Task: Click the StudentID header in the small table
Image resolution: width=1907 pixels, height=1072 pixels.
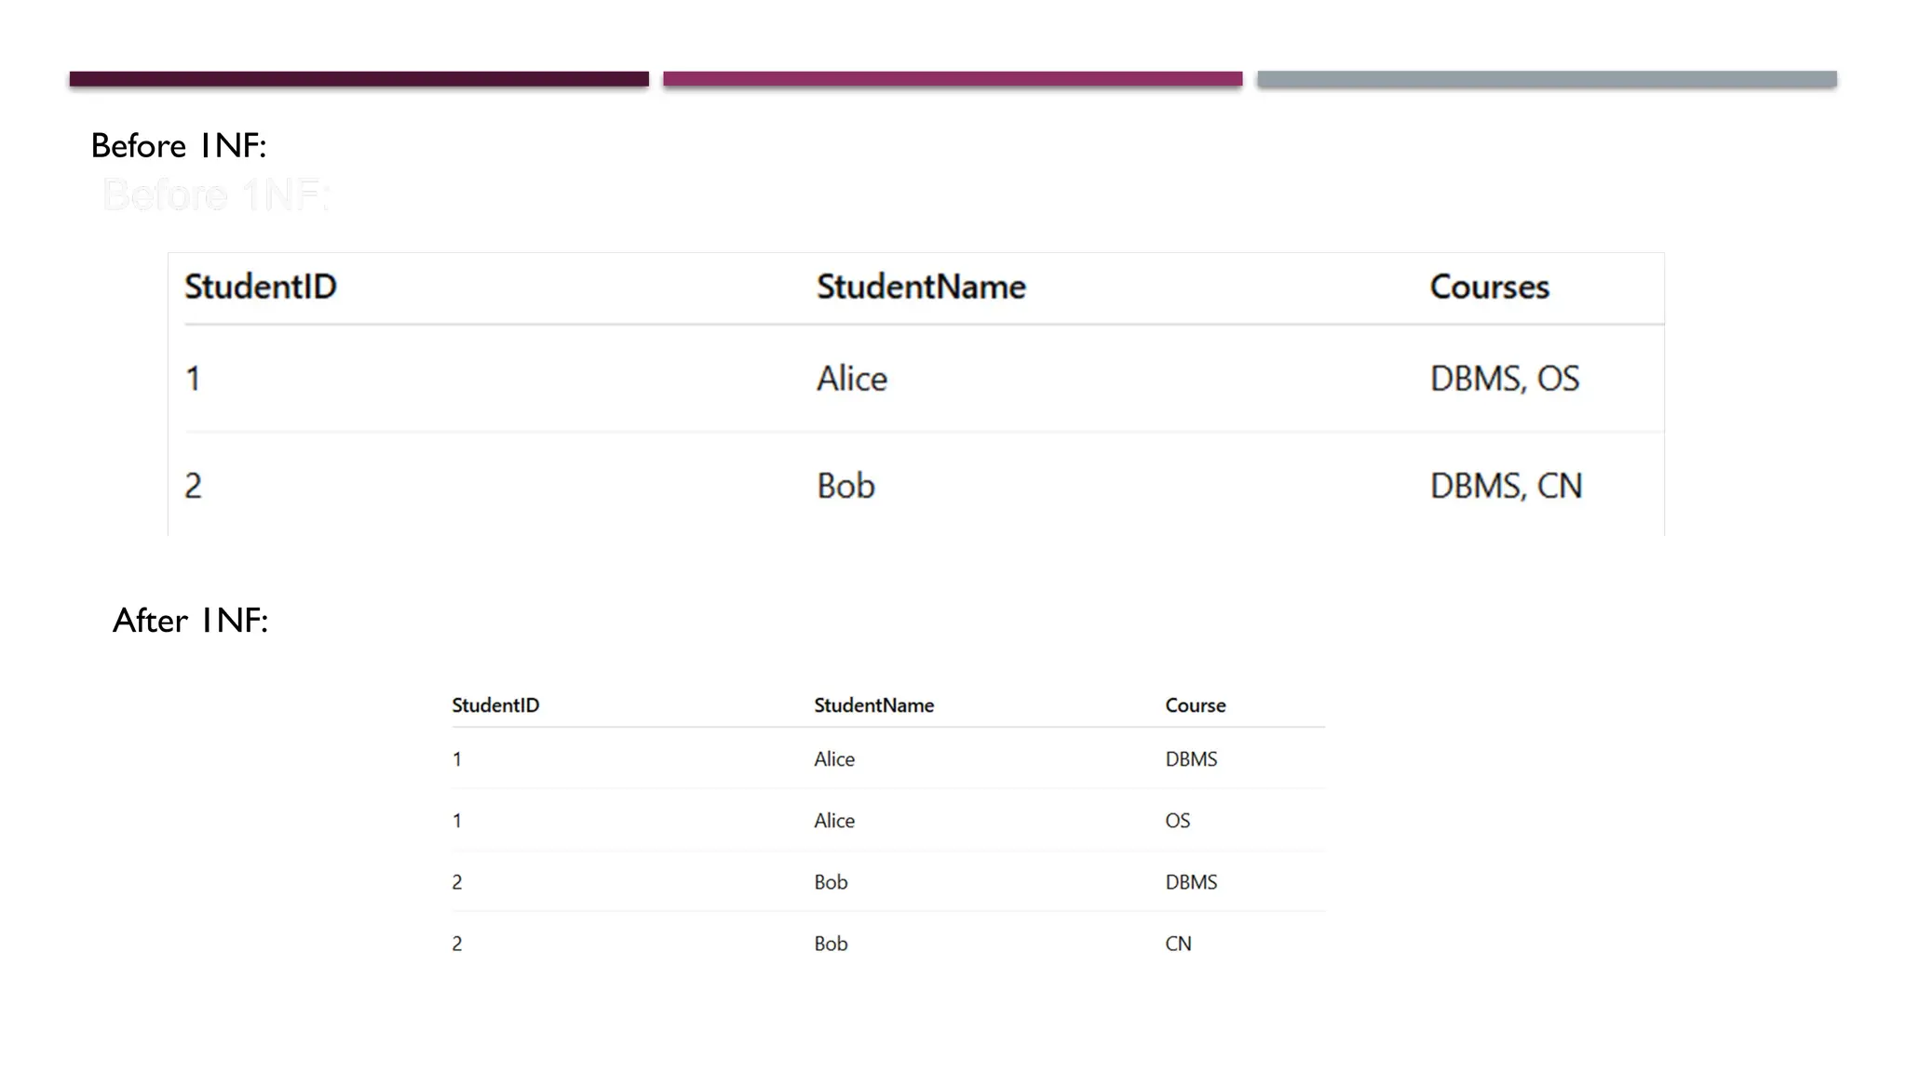Action: [495, 705]
